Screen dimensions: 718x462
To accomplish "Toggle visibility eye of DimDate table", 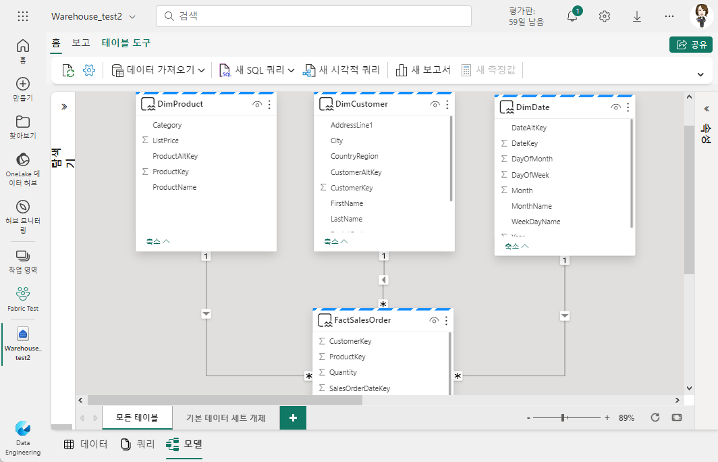I will click(x=616, y=107).
